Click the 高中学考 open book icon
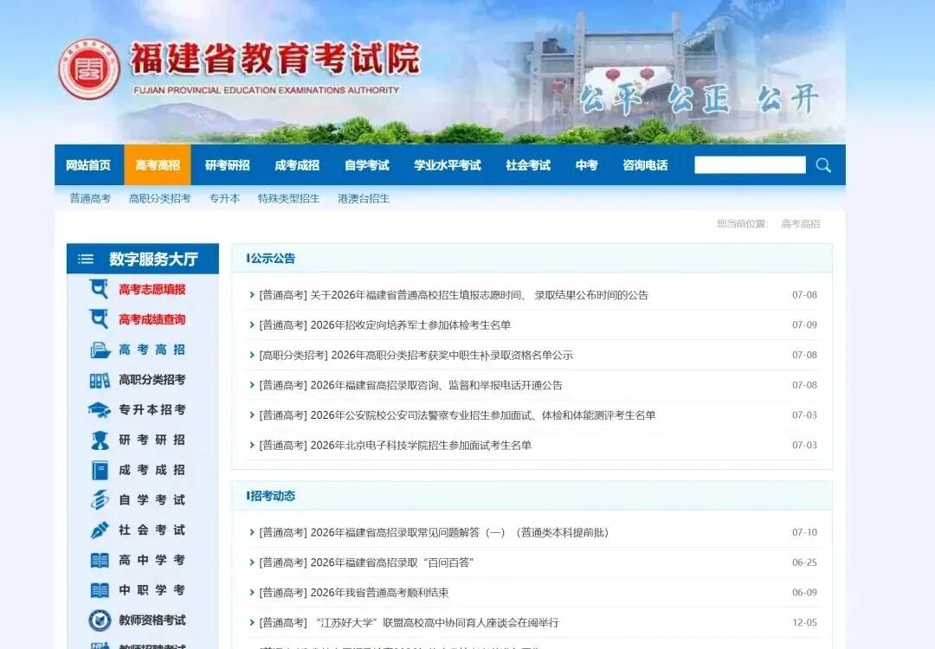The width and height of the screenshot is (935, 649). 100,560
